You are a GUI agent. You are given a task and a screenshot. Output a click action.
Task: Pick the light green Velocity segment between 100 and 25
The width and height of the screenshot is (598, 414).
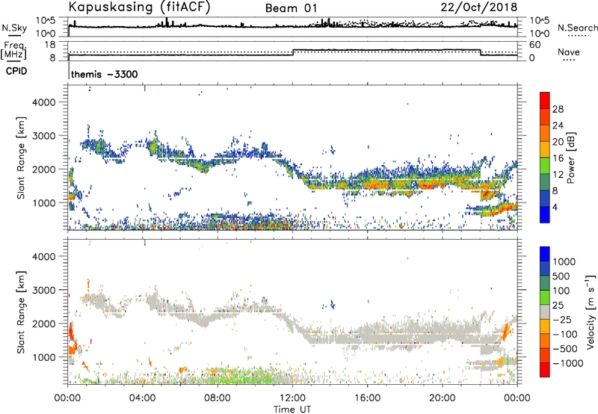click(x=545, y=297)
